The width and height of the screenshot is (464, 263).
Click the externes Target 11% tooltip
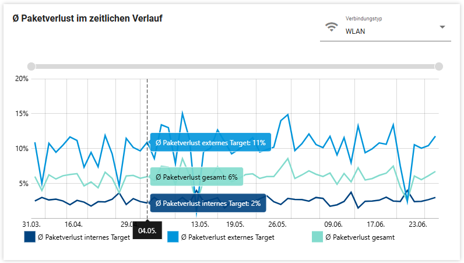[210, 142]
